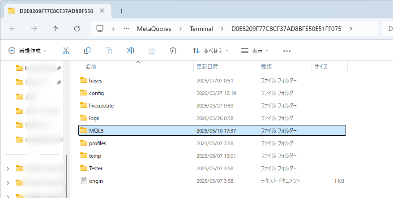
Task: Select the logs folder name
Action: 94,118
